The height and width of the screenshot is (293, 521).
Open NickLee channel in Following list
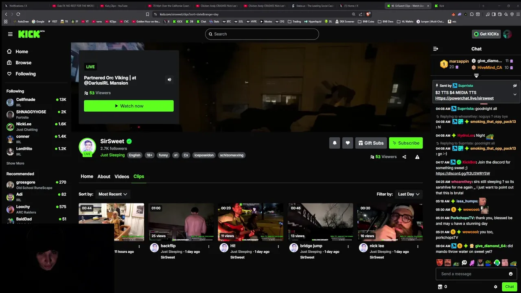coord(36,126)
